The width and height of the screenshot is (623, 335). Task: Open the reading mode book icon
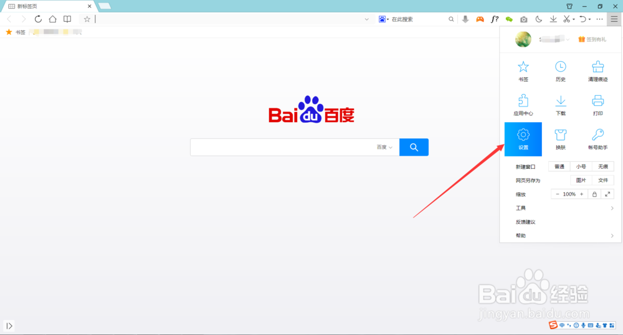click(x=67, y=19)
